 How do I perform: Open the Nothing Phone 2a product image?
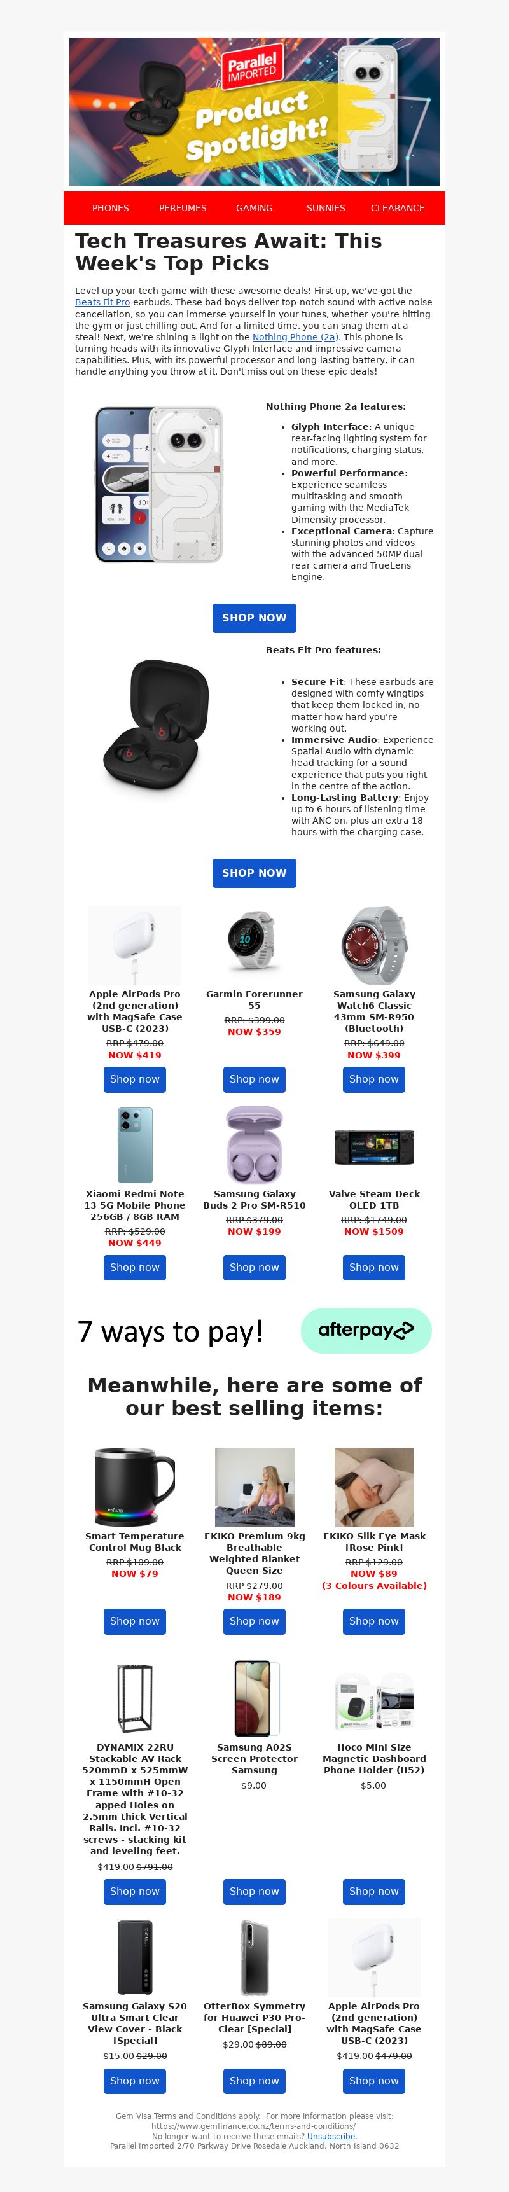159,484
